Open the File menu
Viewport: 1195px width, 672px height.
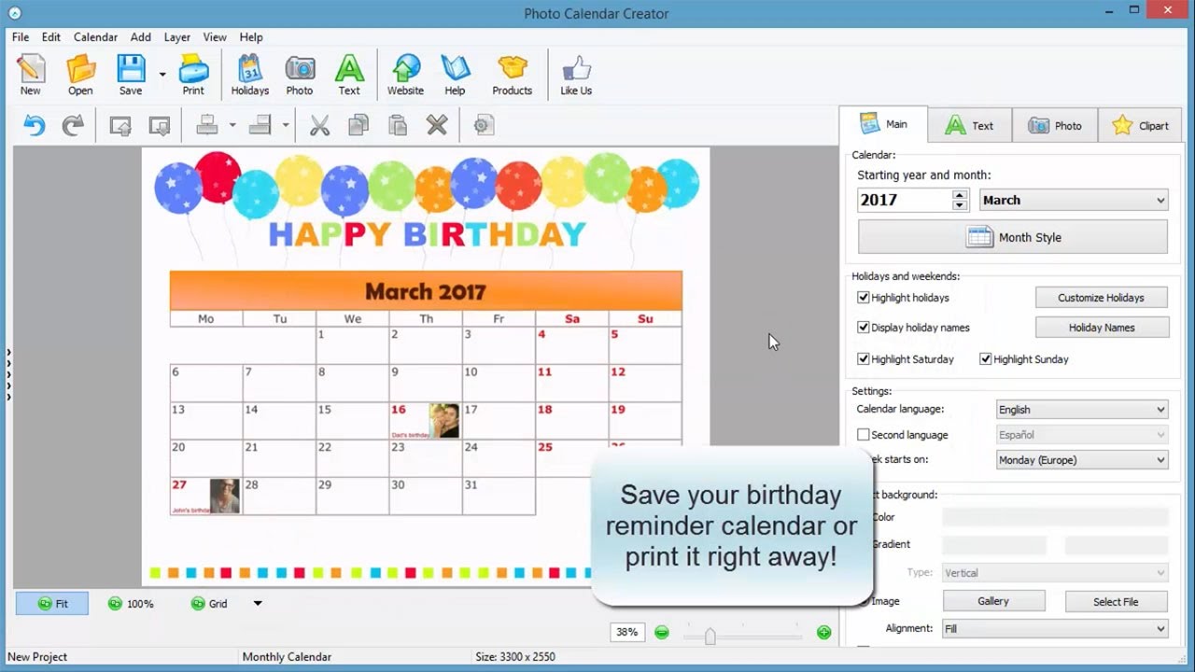tap(21, 37)
